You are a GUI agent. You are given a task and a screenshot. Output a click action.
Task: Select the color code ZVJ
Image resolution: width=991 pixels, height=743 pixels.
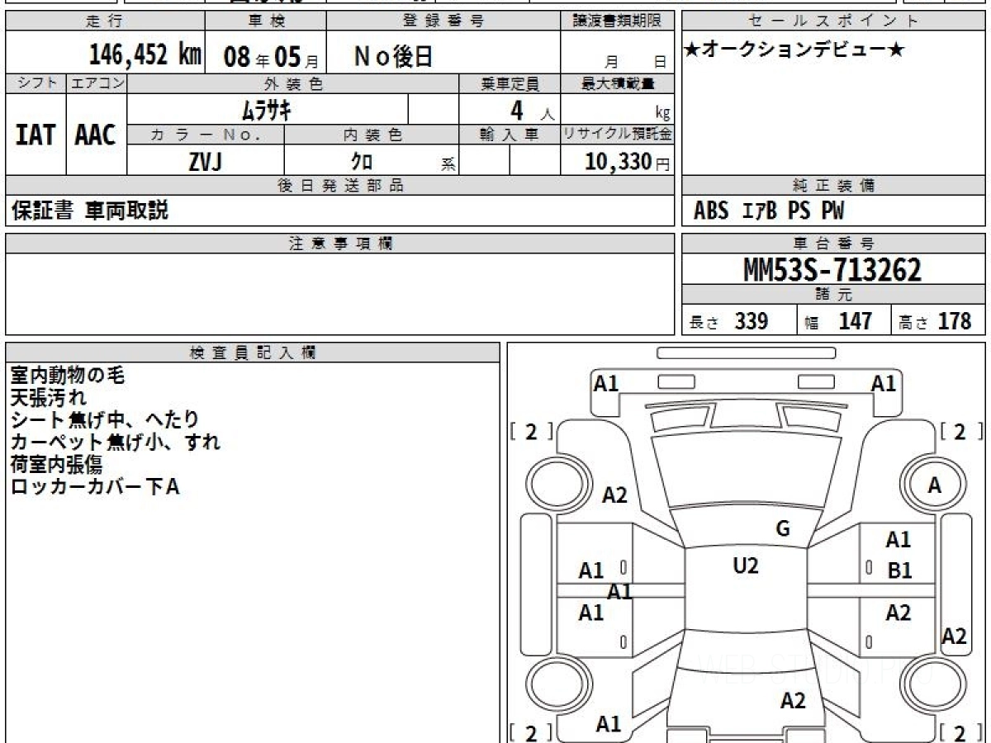pos(205,162)
